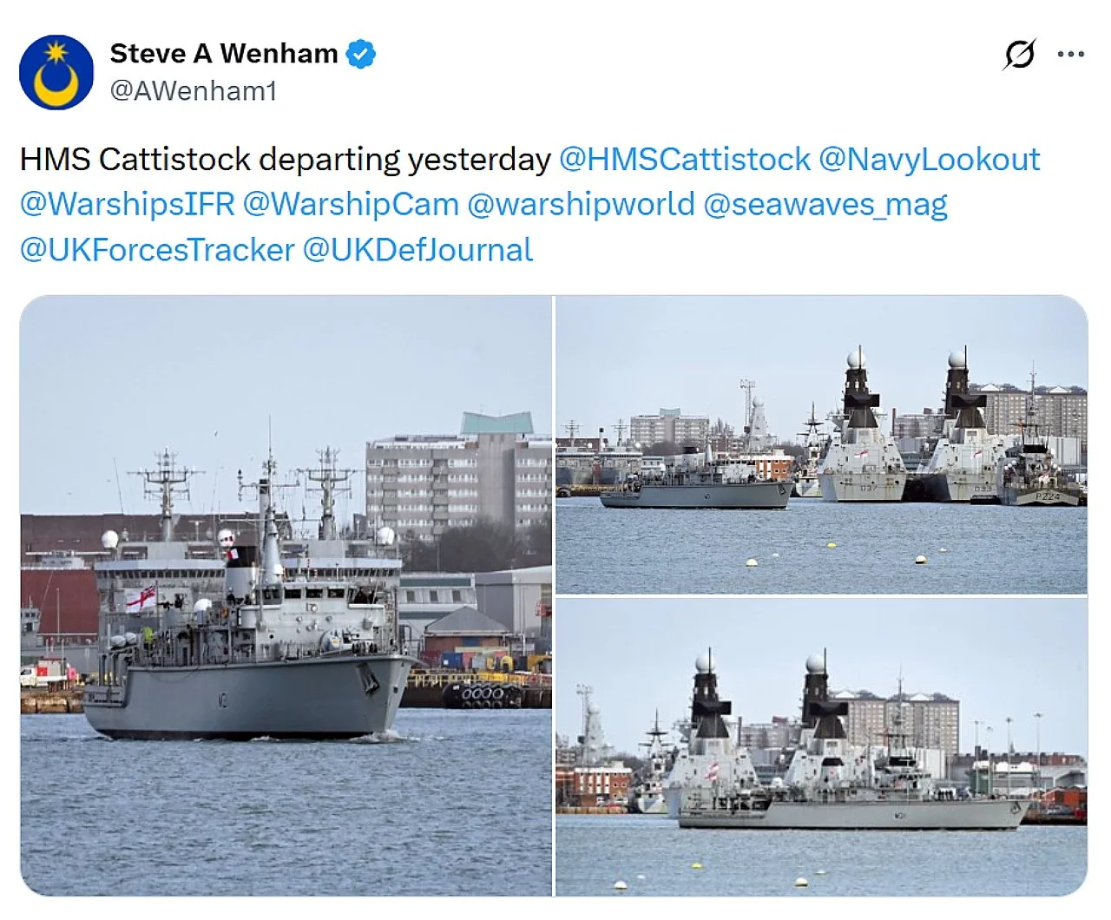The height and width of the screenshot is (920, 1111).
Task: Open the @WarshipsIFR mention
Action: (128, 204)
